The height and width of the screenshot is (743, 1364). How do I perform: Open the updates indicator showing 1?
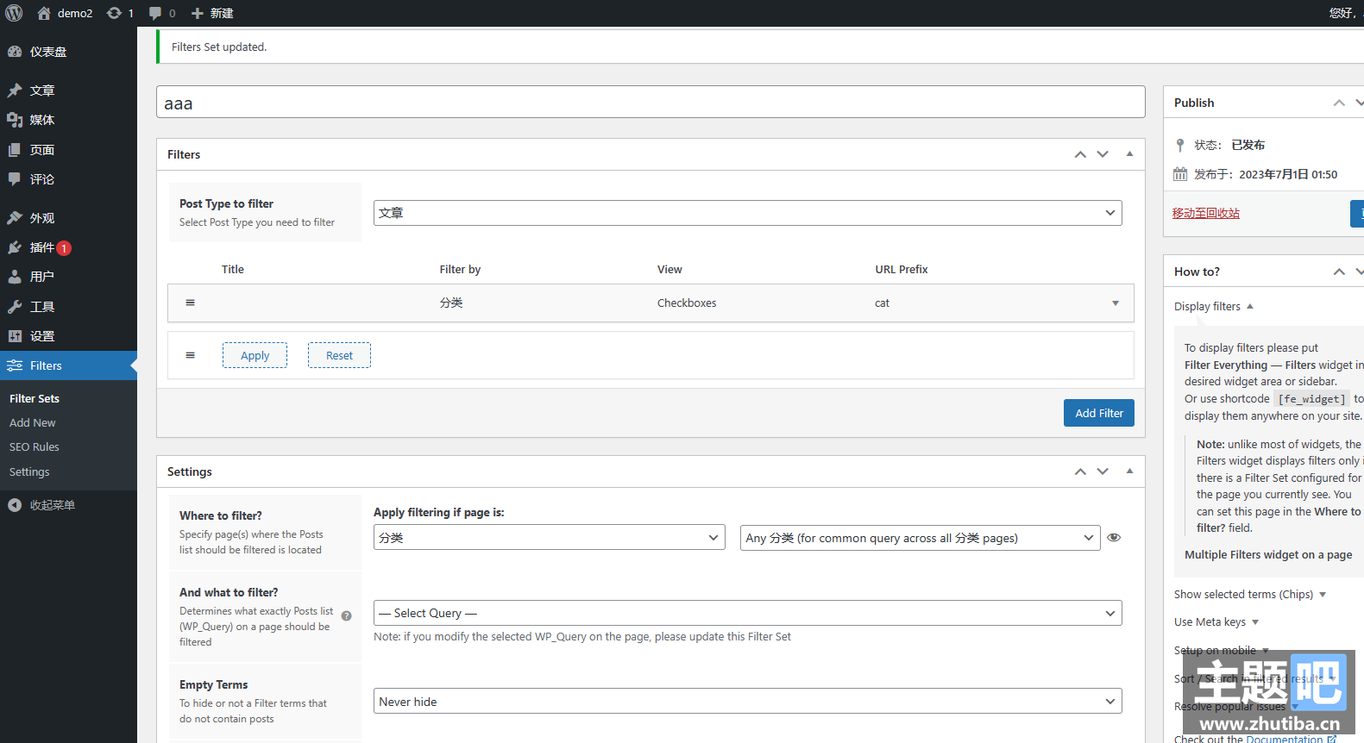[120, 13]
